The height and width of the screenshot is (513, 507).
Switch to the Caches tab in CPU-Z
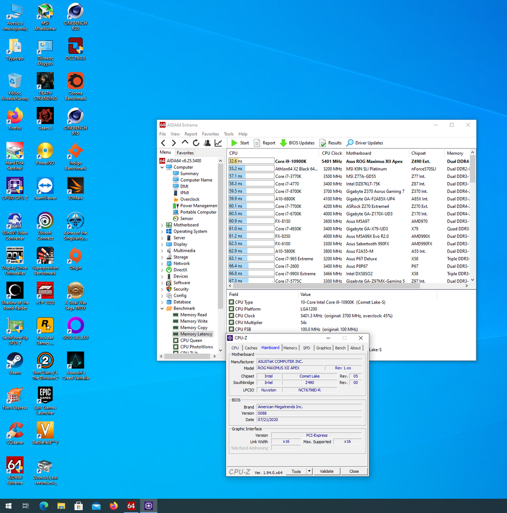[x=251, y=348]
